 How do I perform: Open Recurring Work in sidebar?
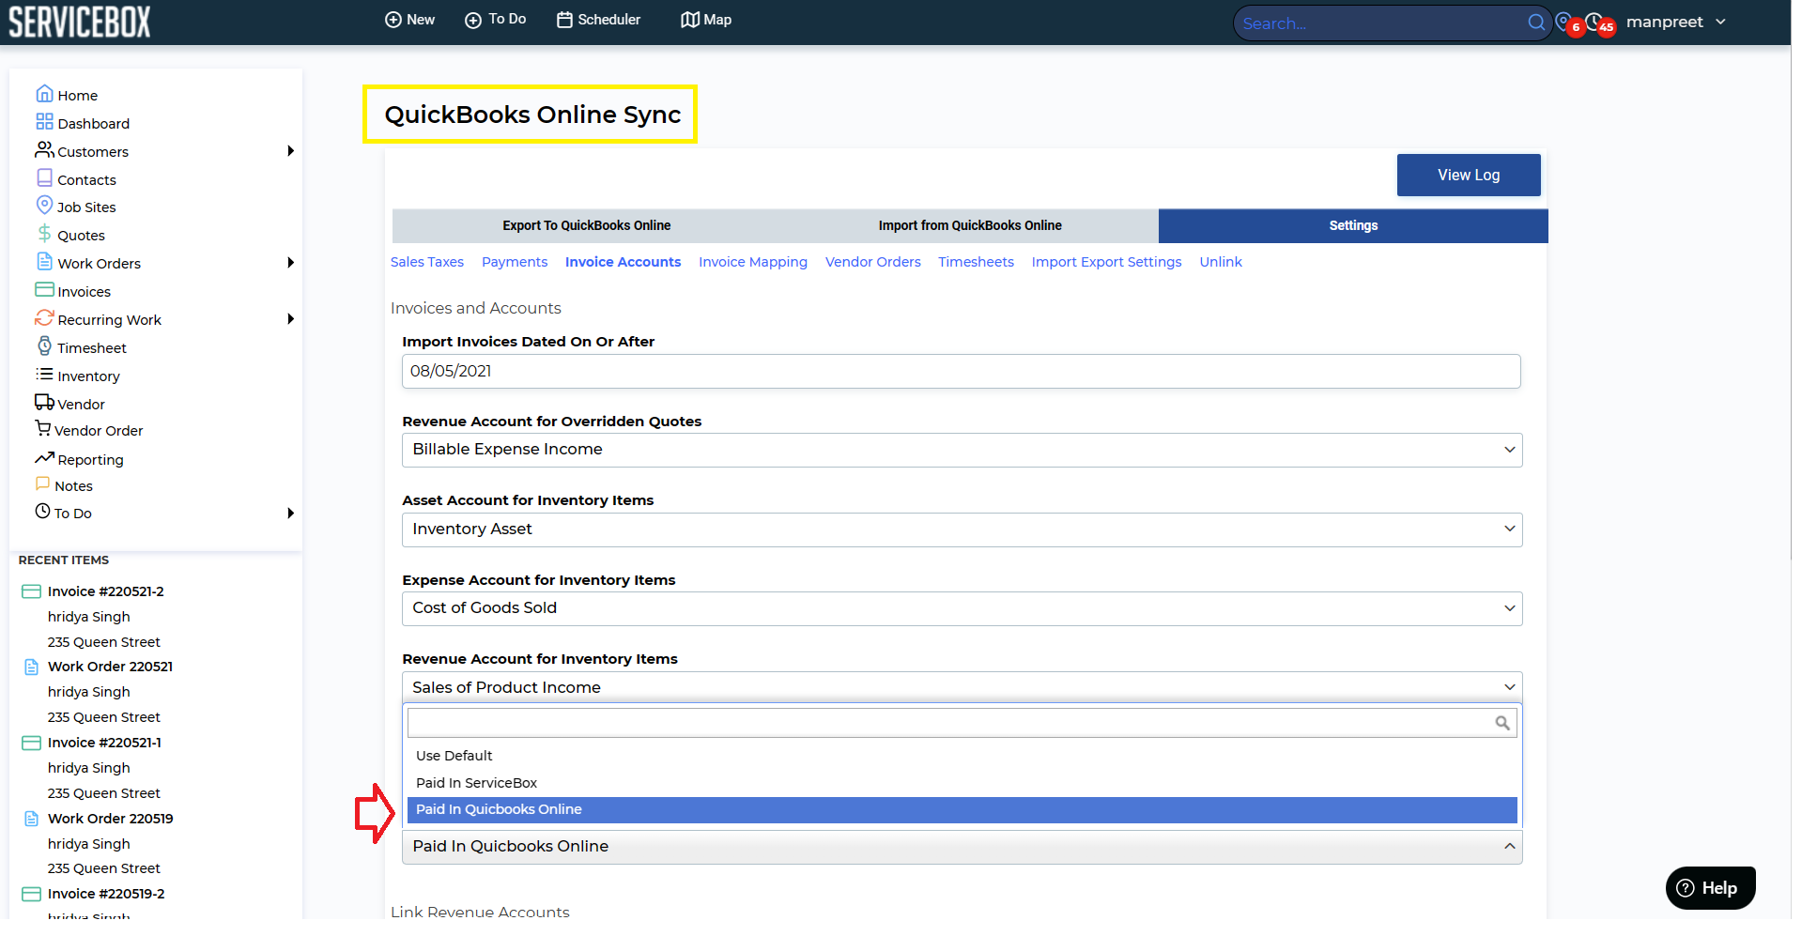click(99, 319)
